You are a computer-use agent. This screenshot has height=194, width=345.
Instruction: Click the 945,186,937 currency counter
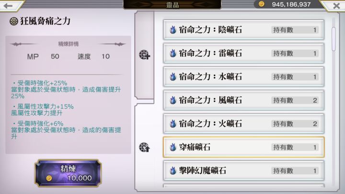pos(291,4)
